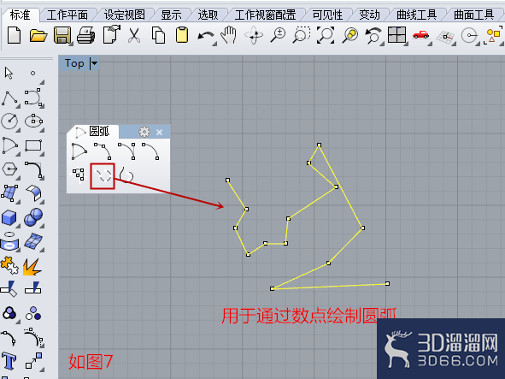Paste from clipboard icon
The height and width of the screenshot is (379, 505).
tap(182, 35)
